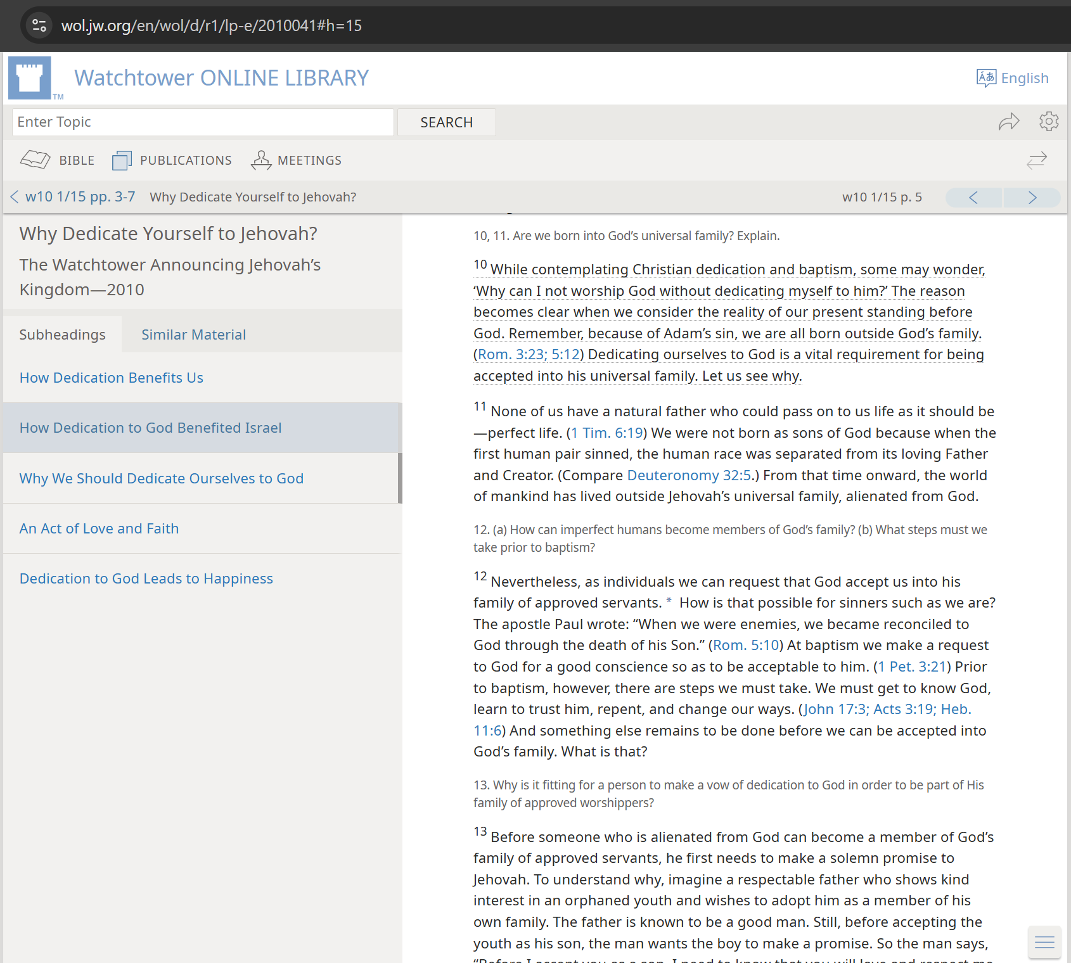This screenshot has width=1071, height=963.
Task: Click the footnote asterisk in paragraph 12
Action: click(669, 601)
